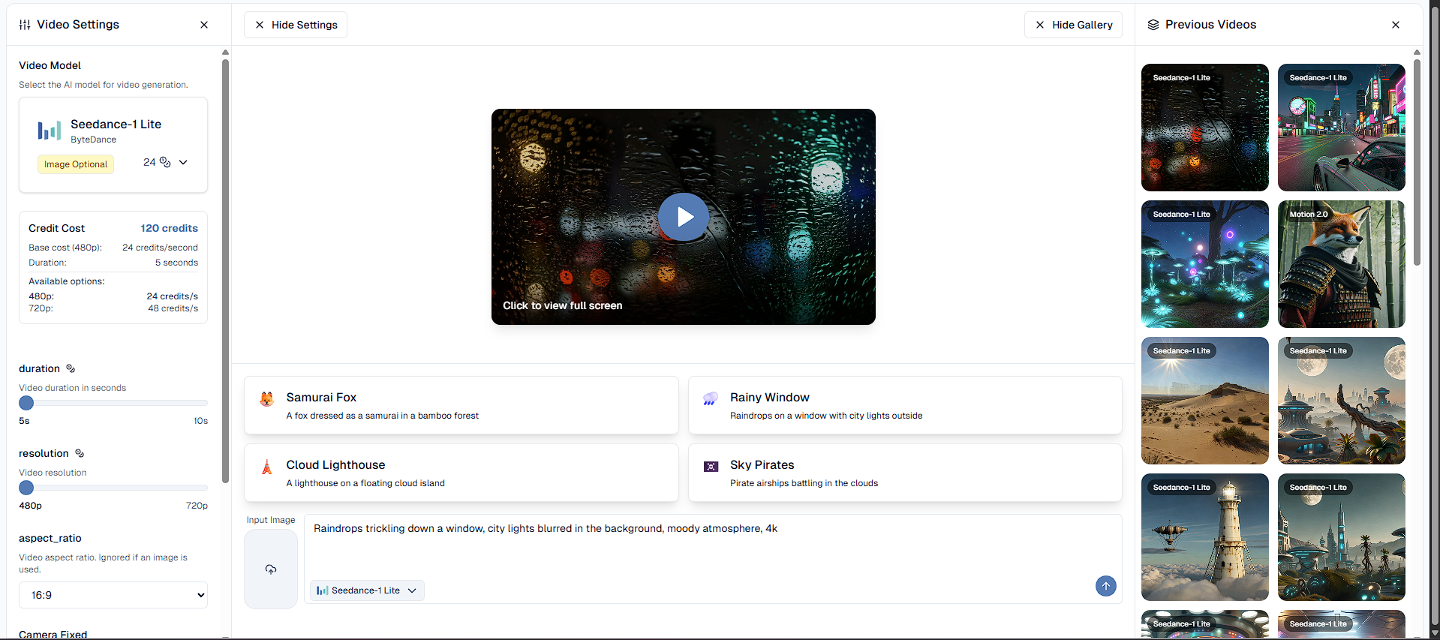
Task: Click the Input Image upload icon
Action: click(x=271, y=569)
